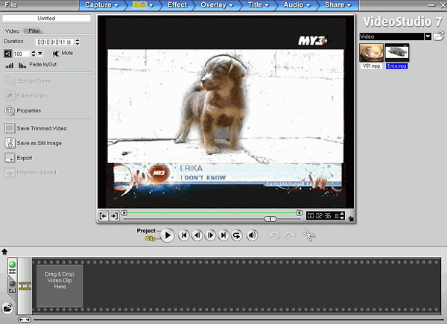The width and height of the screenshot is (447, 324).
Task: Select the V01.mpg thumbnail
Action: click(371, 52)
